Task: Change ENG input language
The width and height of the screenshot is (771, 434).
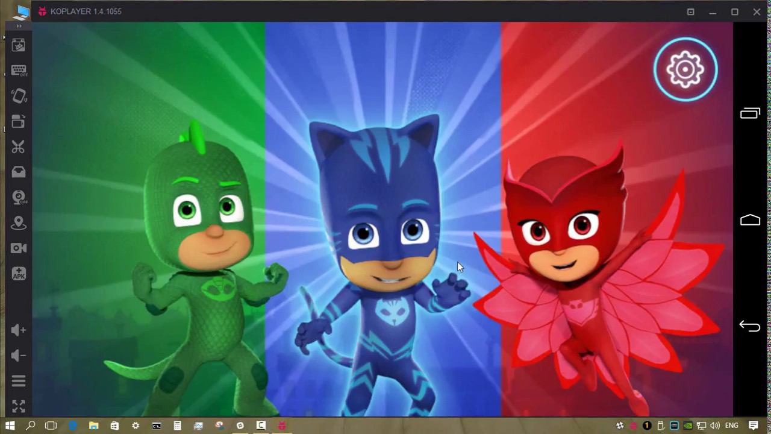Action: (x=732, y=426)
